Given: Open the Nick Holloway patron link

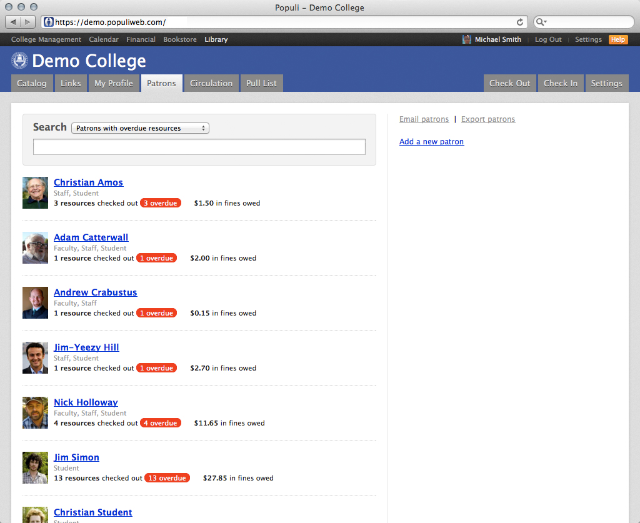Looking at the screenshot, I should pyautogui.click(x=86, y=402).
